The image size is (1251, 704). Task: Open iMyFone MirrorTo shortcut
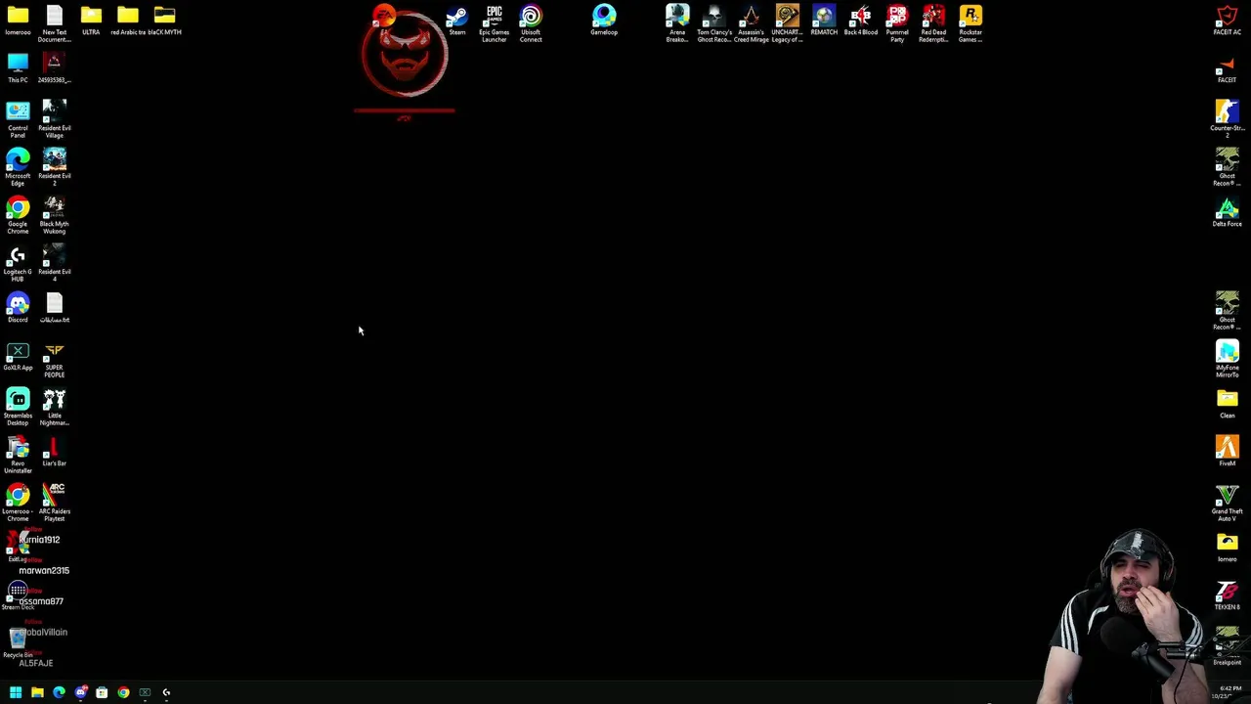click(1228, 359)
